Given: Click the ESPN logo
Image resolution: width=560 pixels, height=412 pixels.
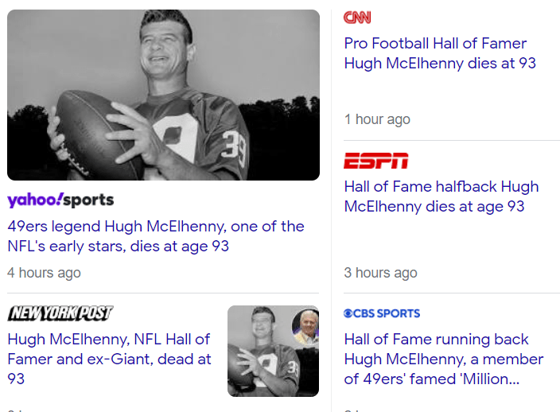Looking at the screenshot, I should coord(375,161).
